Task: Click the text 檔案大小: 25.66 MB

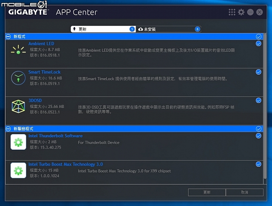Action: [x=47, y=106]
